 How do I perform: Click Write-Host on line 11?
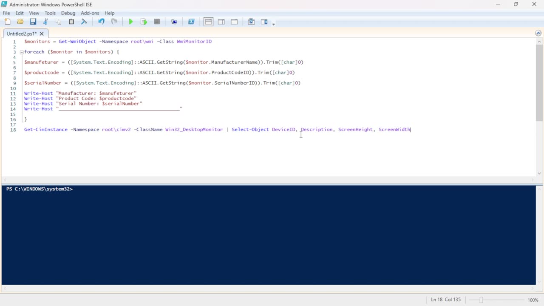click(x=38, y=93)
